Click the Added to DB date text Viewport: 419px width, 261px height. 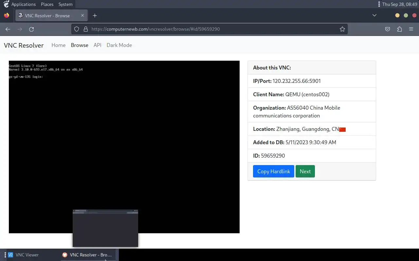point(295,142)
